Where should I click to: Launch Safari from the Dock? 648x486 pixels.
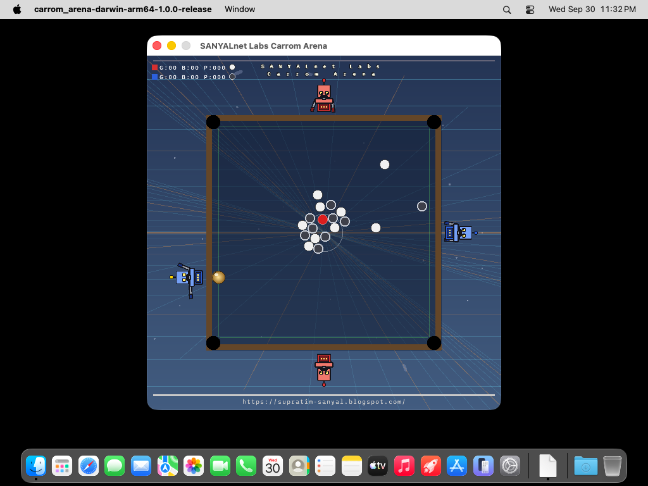pyautogui.click(x=89, y=466)
